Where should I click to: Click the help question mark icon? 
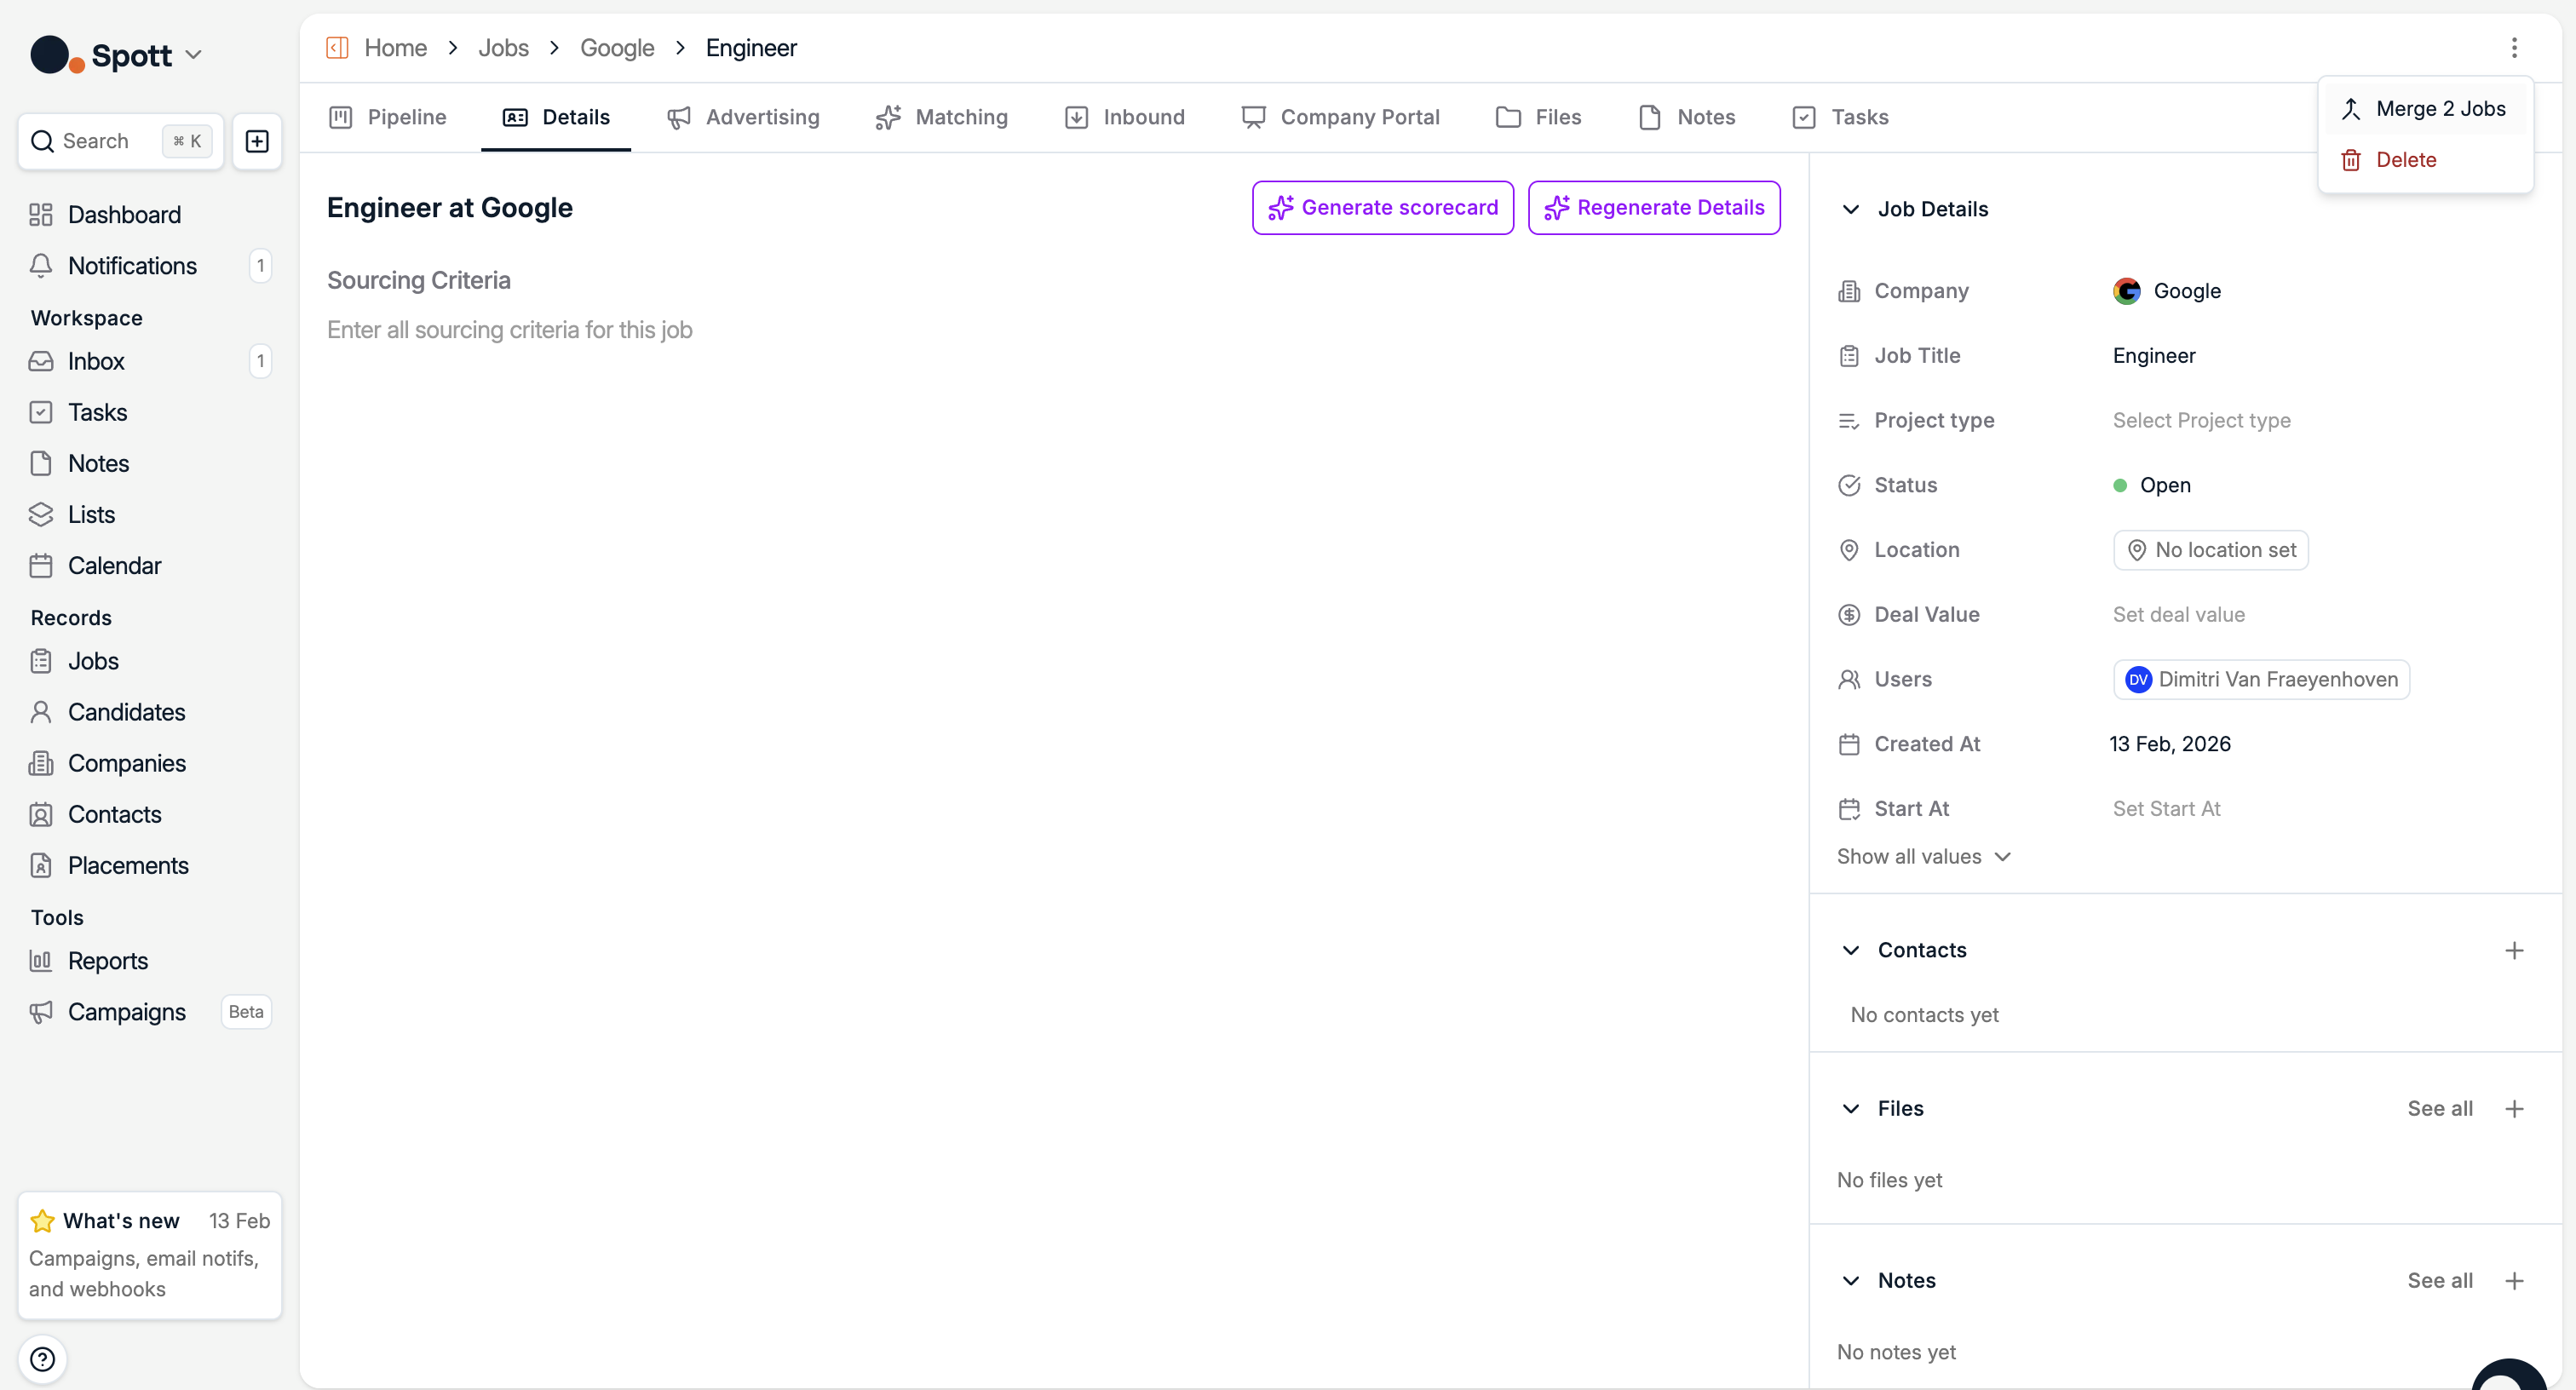click(x=42, y=1359)
